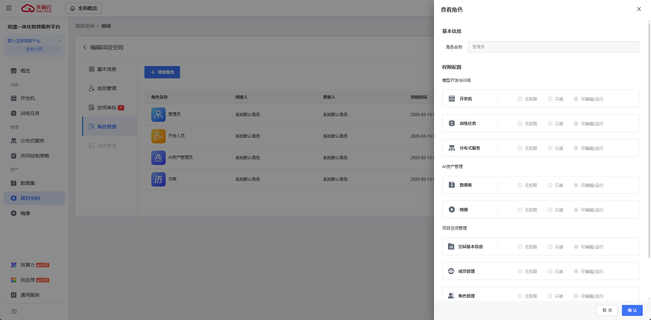
Task: Click the 角色名称 column header in the table
Action: click(159, 97)
